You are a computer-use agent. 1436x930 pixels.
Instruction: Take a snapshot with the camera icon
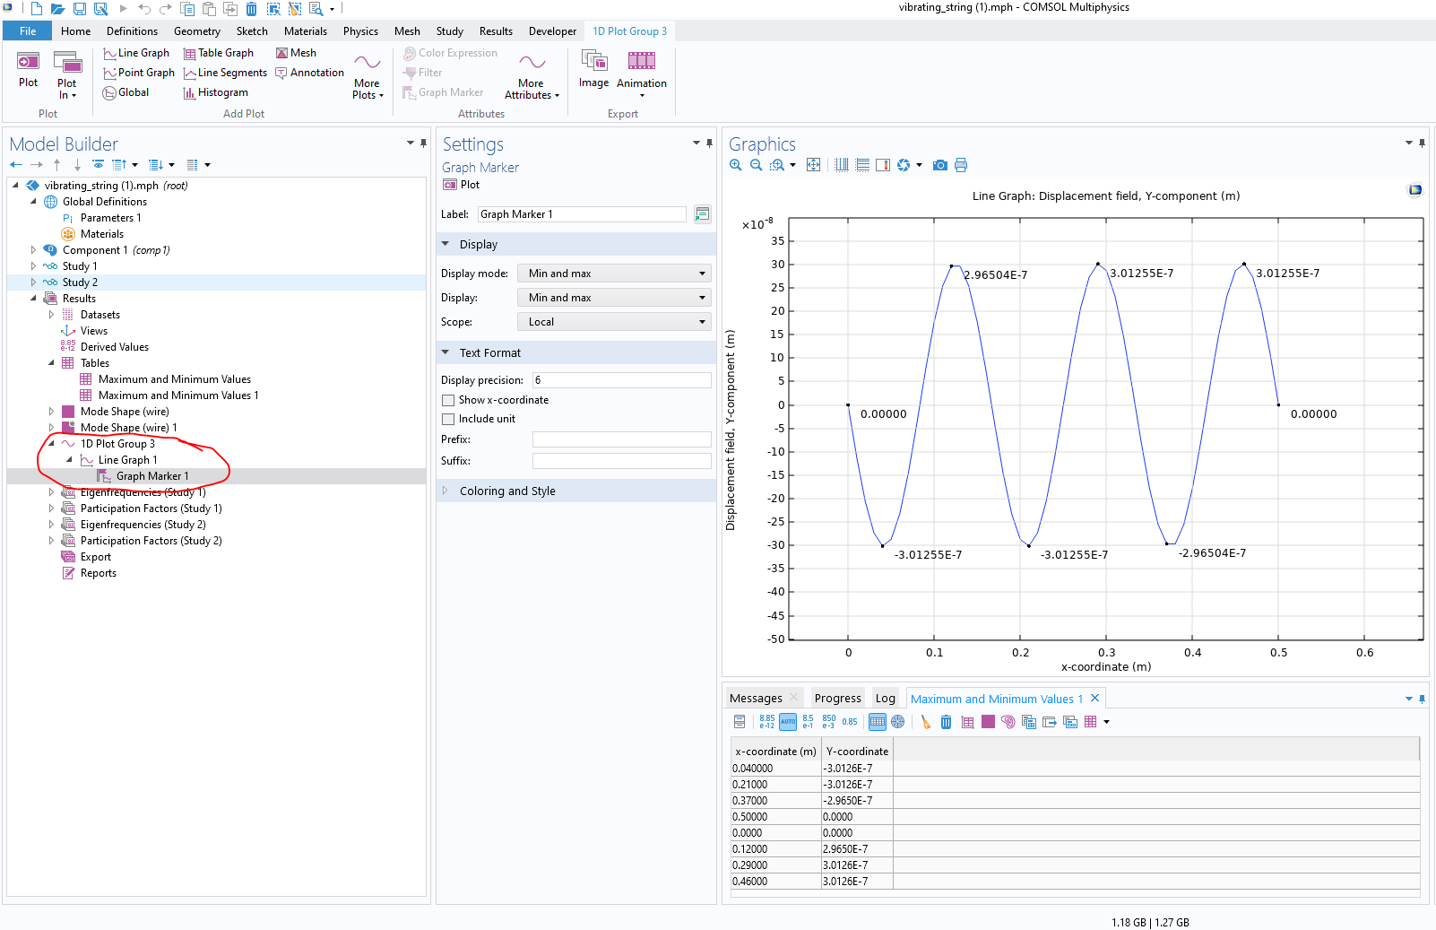tap(939, 165)
